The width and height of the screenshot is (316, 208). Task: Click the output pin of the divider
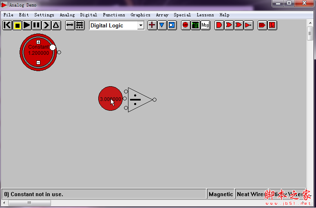tap(155, 100)
